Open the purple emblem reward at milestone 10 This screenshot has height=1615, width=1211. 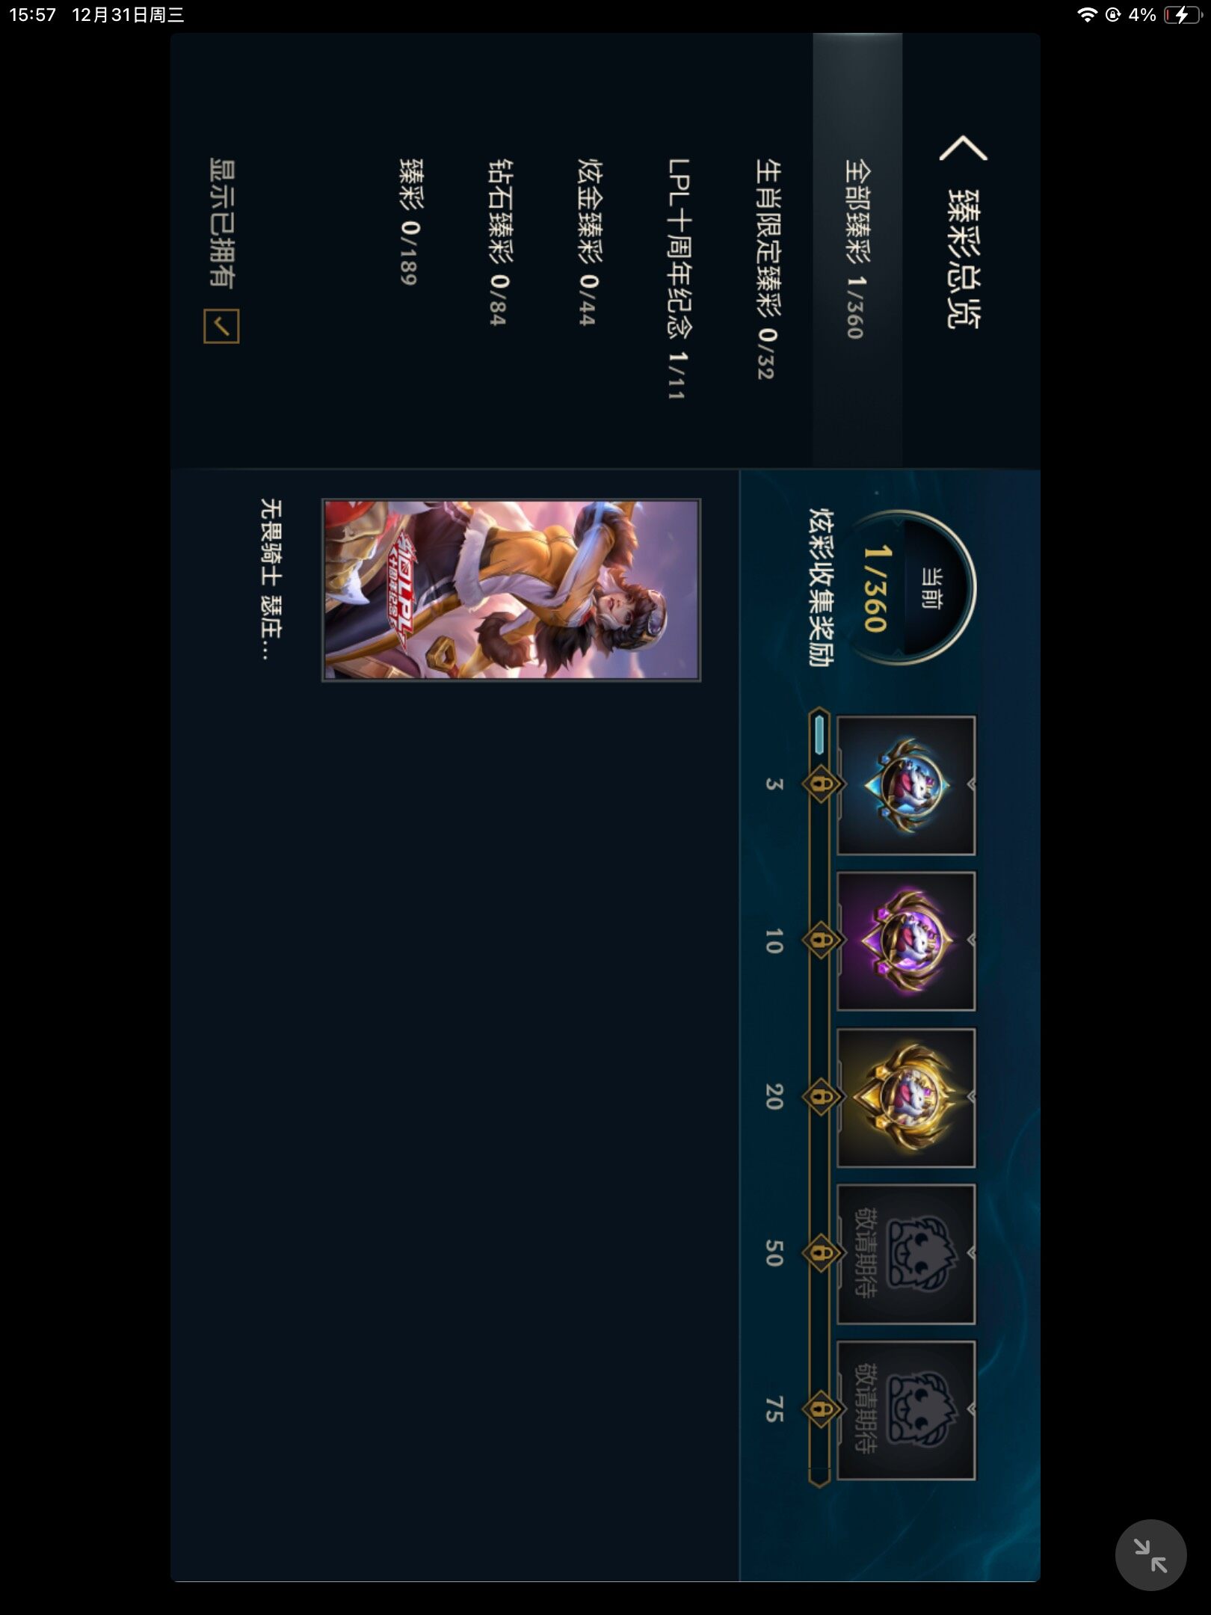[906, 941]
